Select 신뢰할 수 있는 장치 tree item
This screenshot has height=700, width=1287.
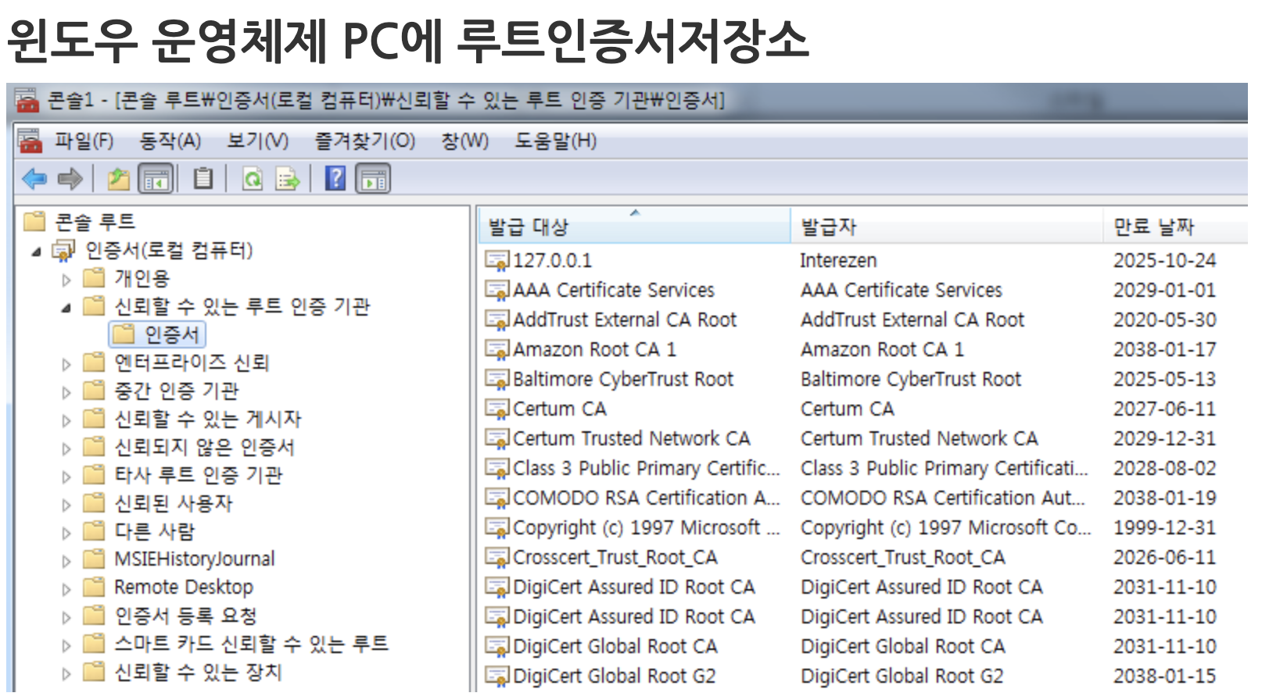tap(198, 672)
